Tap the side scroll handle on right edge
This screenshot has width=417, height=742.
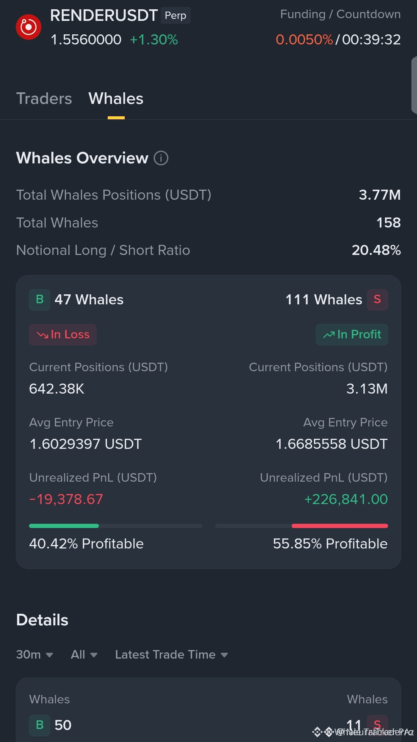point(414,85)
